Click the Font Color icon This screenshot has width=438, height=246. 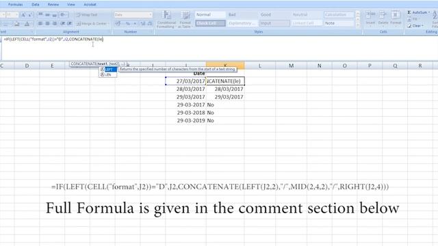pyautogui.click(x=27, y=24)
